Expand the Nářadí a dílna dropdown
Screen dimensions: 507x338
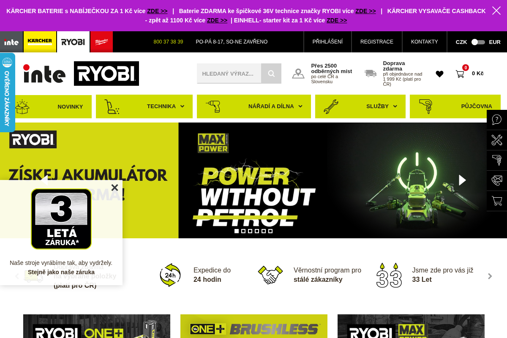pyautogui.click(x=253, y=106)
